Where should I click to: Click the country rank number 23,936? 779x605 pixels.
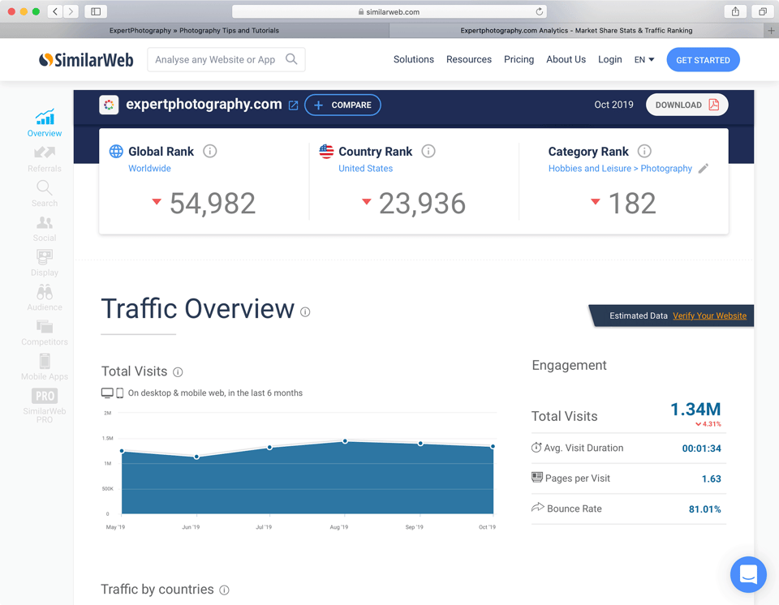(x=422, y=204)
